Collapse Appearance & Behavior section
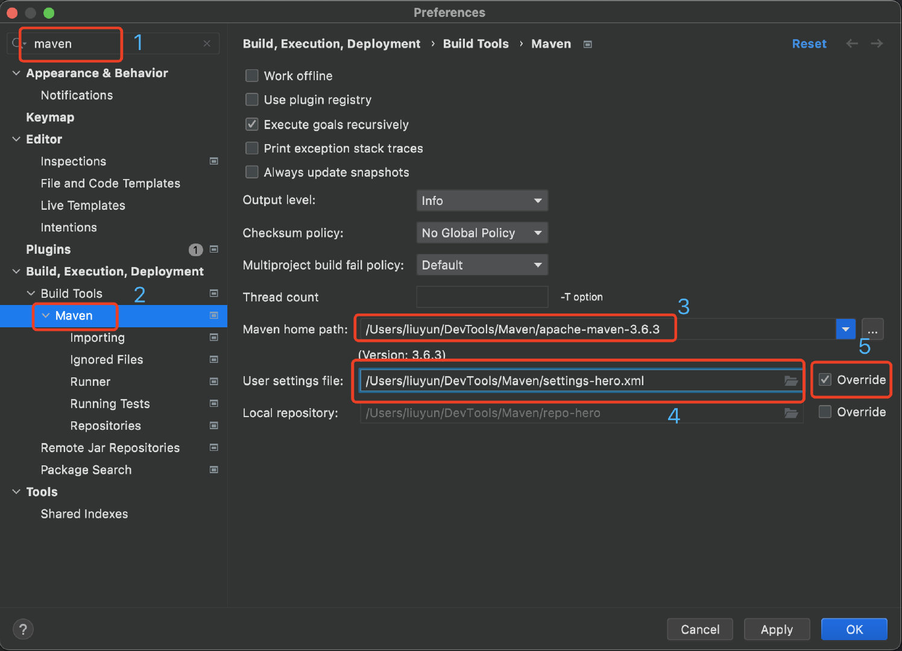Image resolution: width=902 pixels, height=651 pixels. [x=16, y=73]
